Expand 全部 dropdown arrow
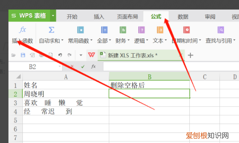Image resolution: width=239 pixels, height=143 pixels. click(110, 40)
